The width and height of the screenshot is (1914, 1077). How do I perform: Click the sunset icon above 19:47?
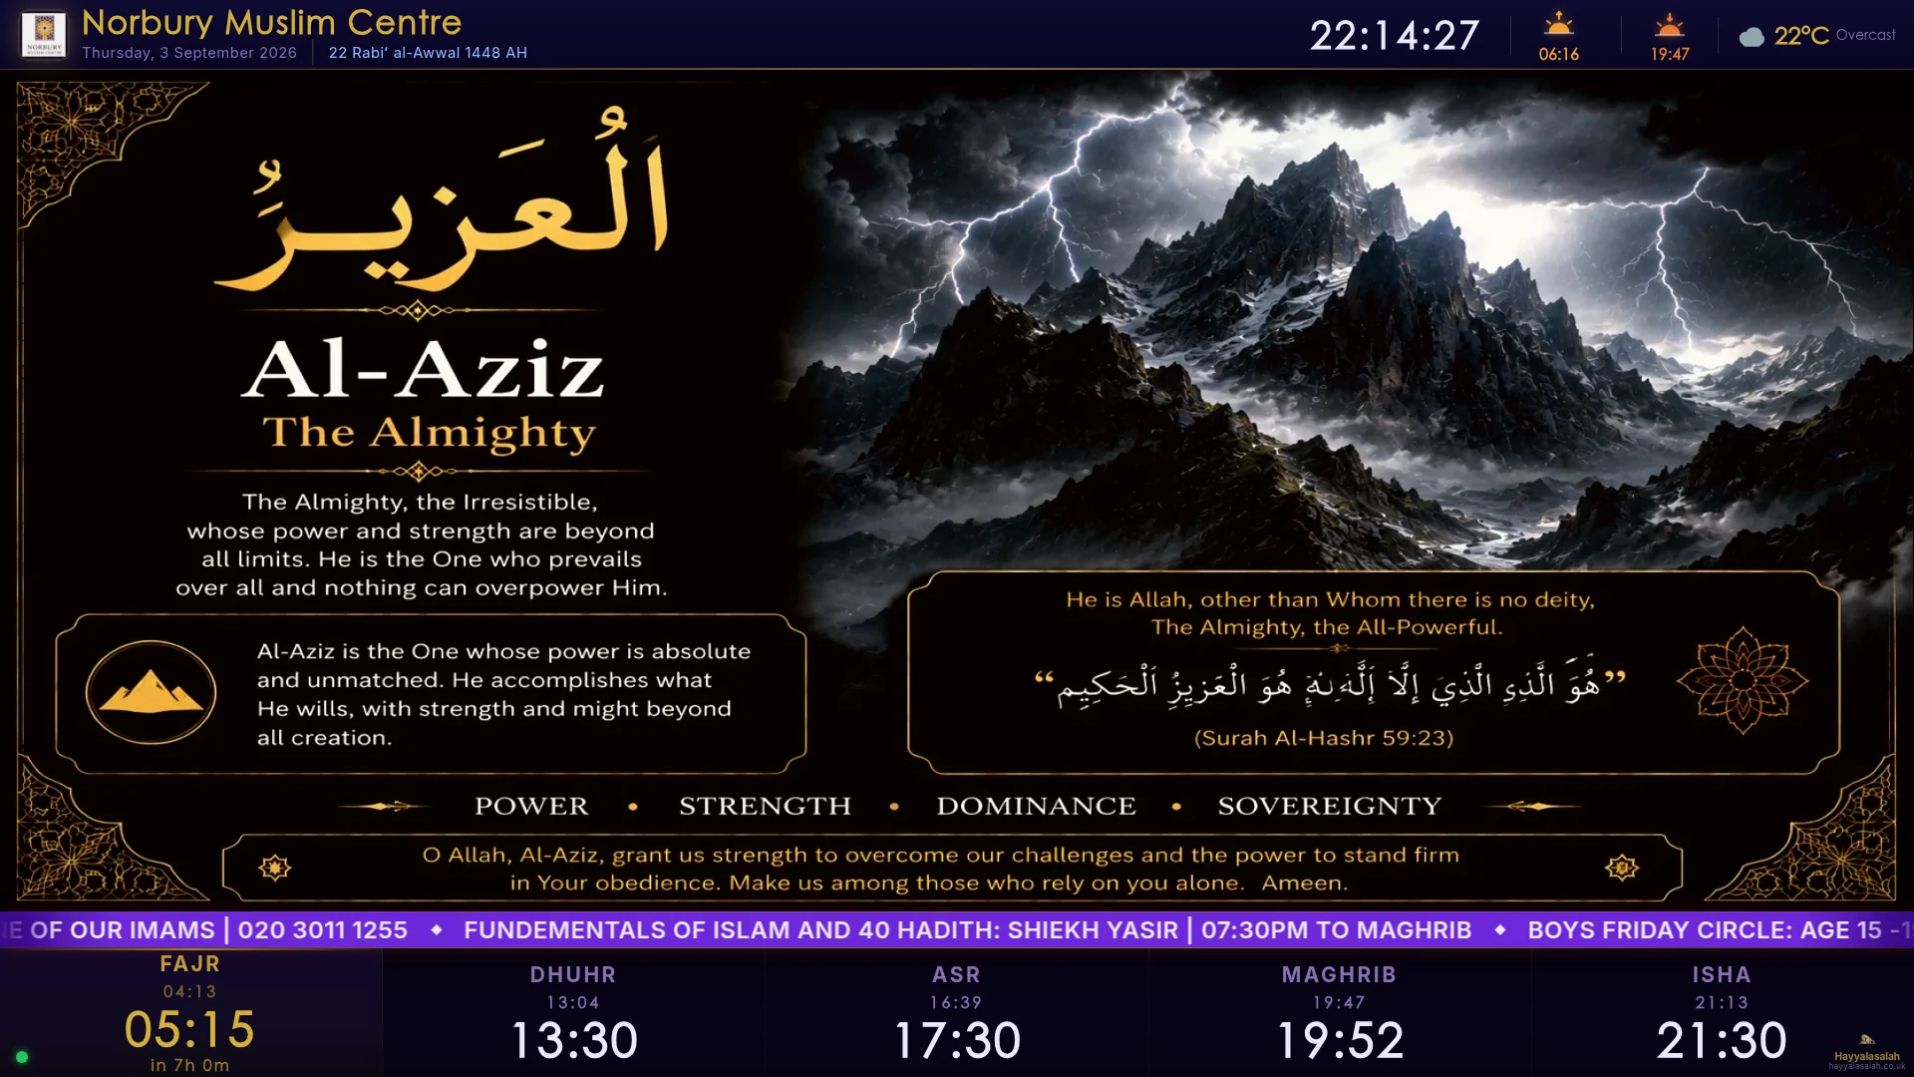[1669, 25]
